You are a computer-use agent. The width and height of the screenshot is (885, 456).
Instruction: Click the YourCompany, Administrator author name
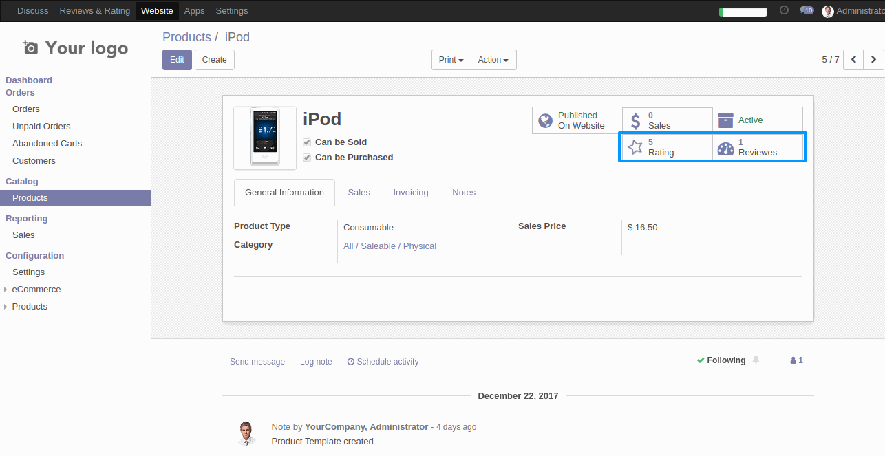366,427
